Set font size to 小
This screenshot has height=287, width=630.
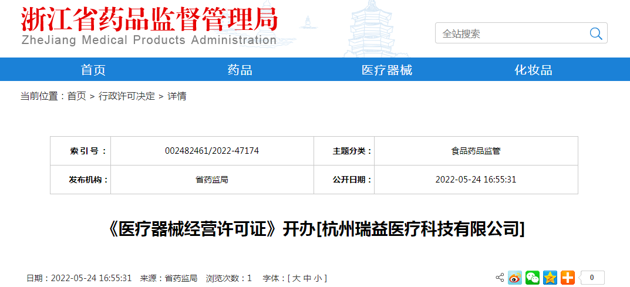[x=318, y=278]
